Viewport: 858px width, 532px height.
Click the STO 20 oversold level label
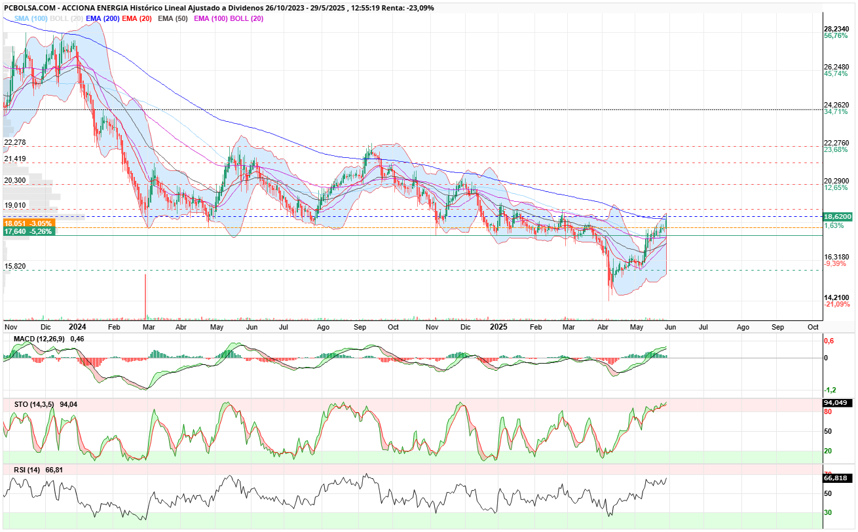pyautogui.click(x=828, y=451)
